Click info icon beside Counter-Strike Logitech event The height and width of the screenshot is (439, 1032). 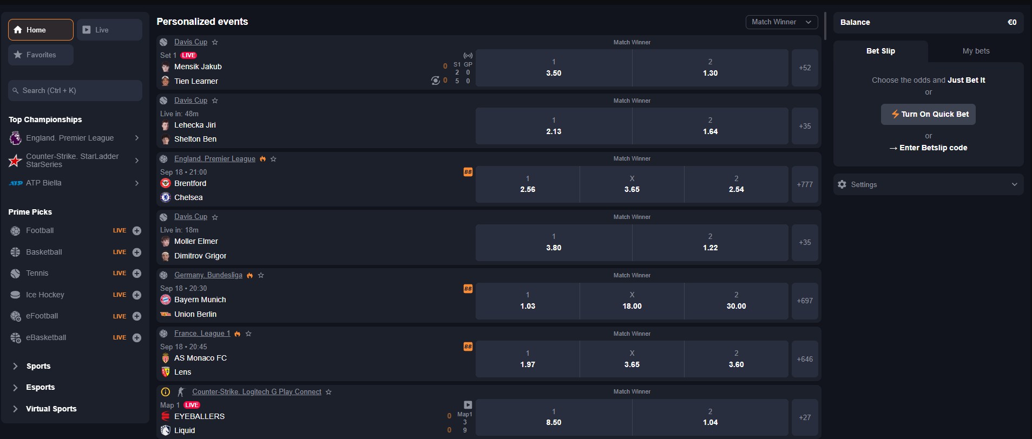(166, 392)
